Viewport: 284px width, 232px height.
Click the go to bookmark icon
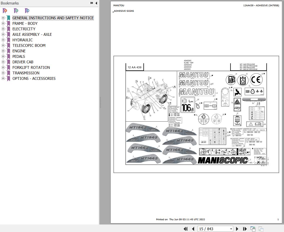pyautogui.click(x=27, y=11)
